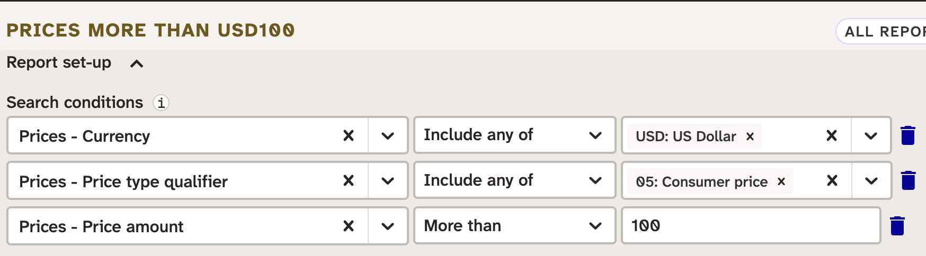Delete the Price amount condition row
The image size is (926, 256).
click(x=897, y=226)
